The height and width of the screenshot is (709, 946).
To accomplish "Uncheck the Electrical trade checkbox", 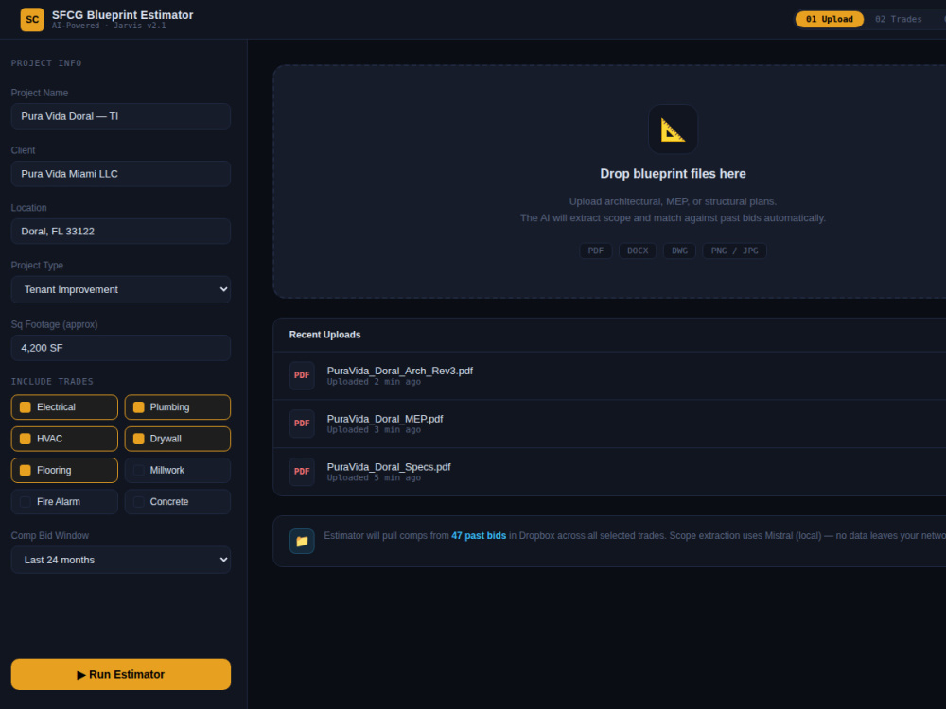I will (26, 406).
